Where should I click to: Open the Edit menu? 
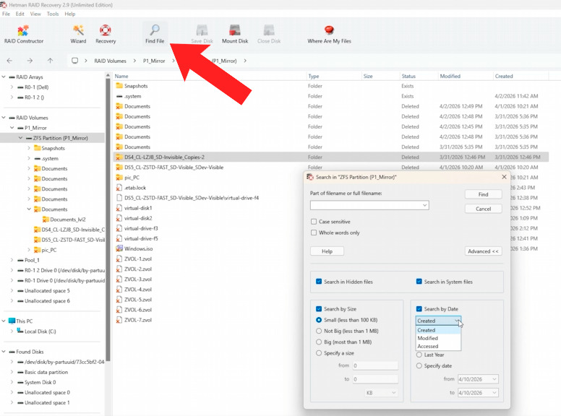(20, 14)
